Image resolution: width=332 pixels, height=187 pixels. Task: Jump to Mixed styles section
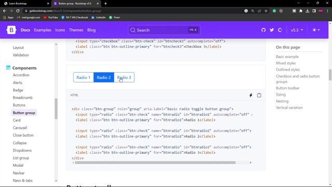pyautogui.click(x=286, y=63)
